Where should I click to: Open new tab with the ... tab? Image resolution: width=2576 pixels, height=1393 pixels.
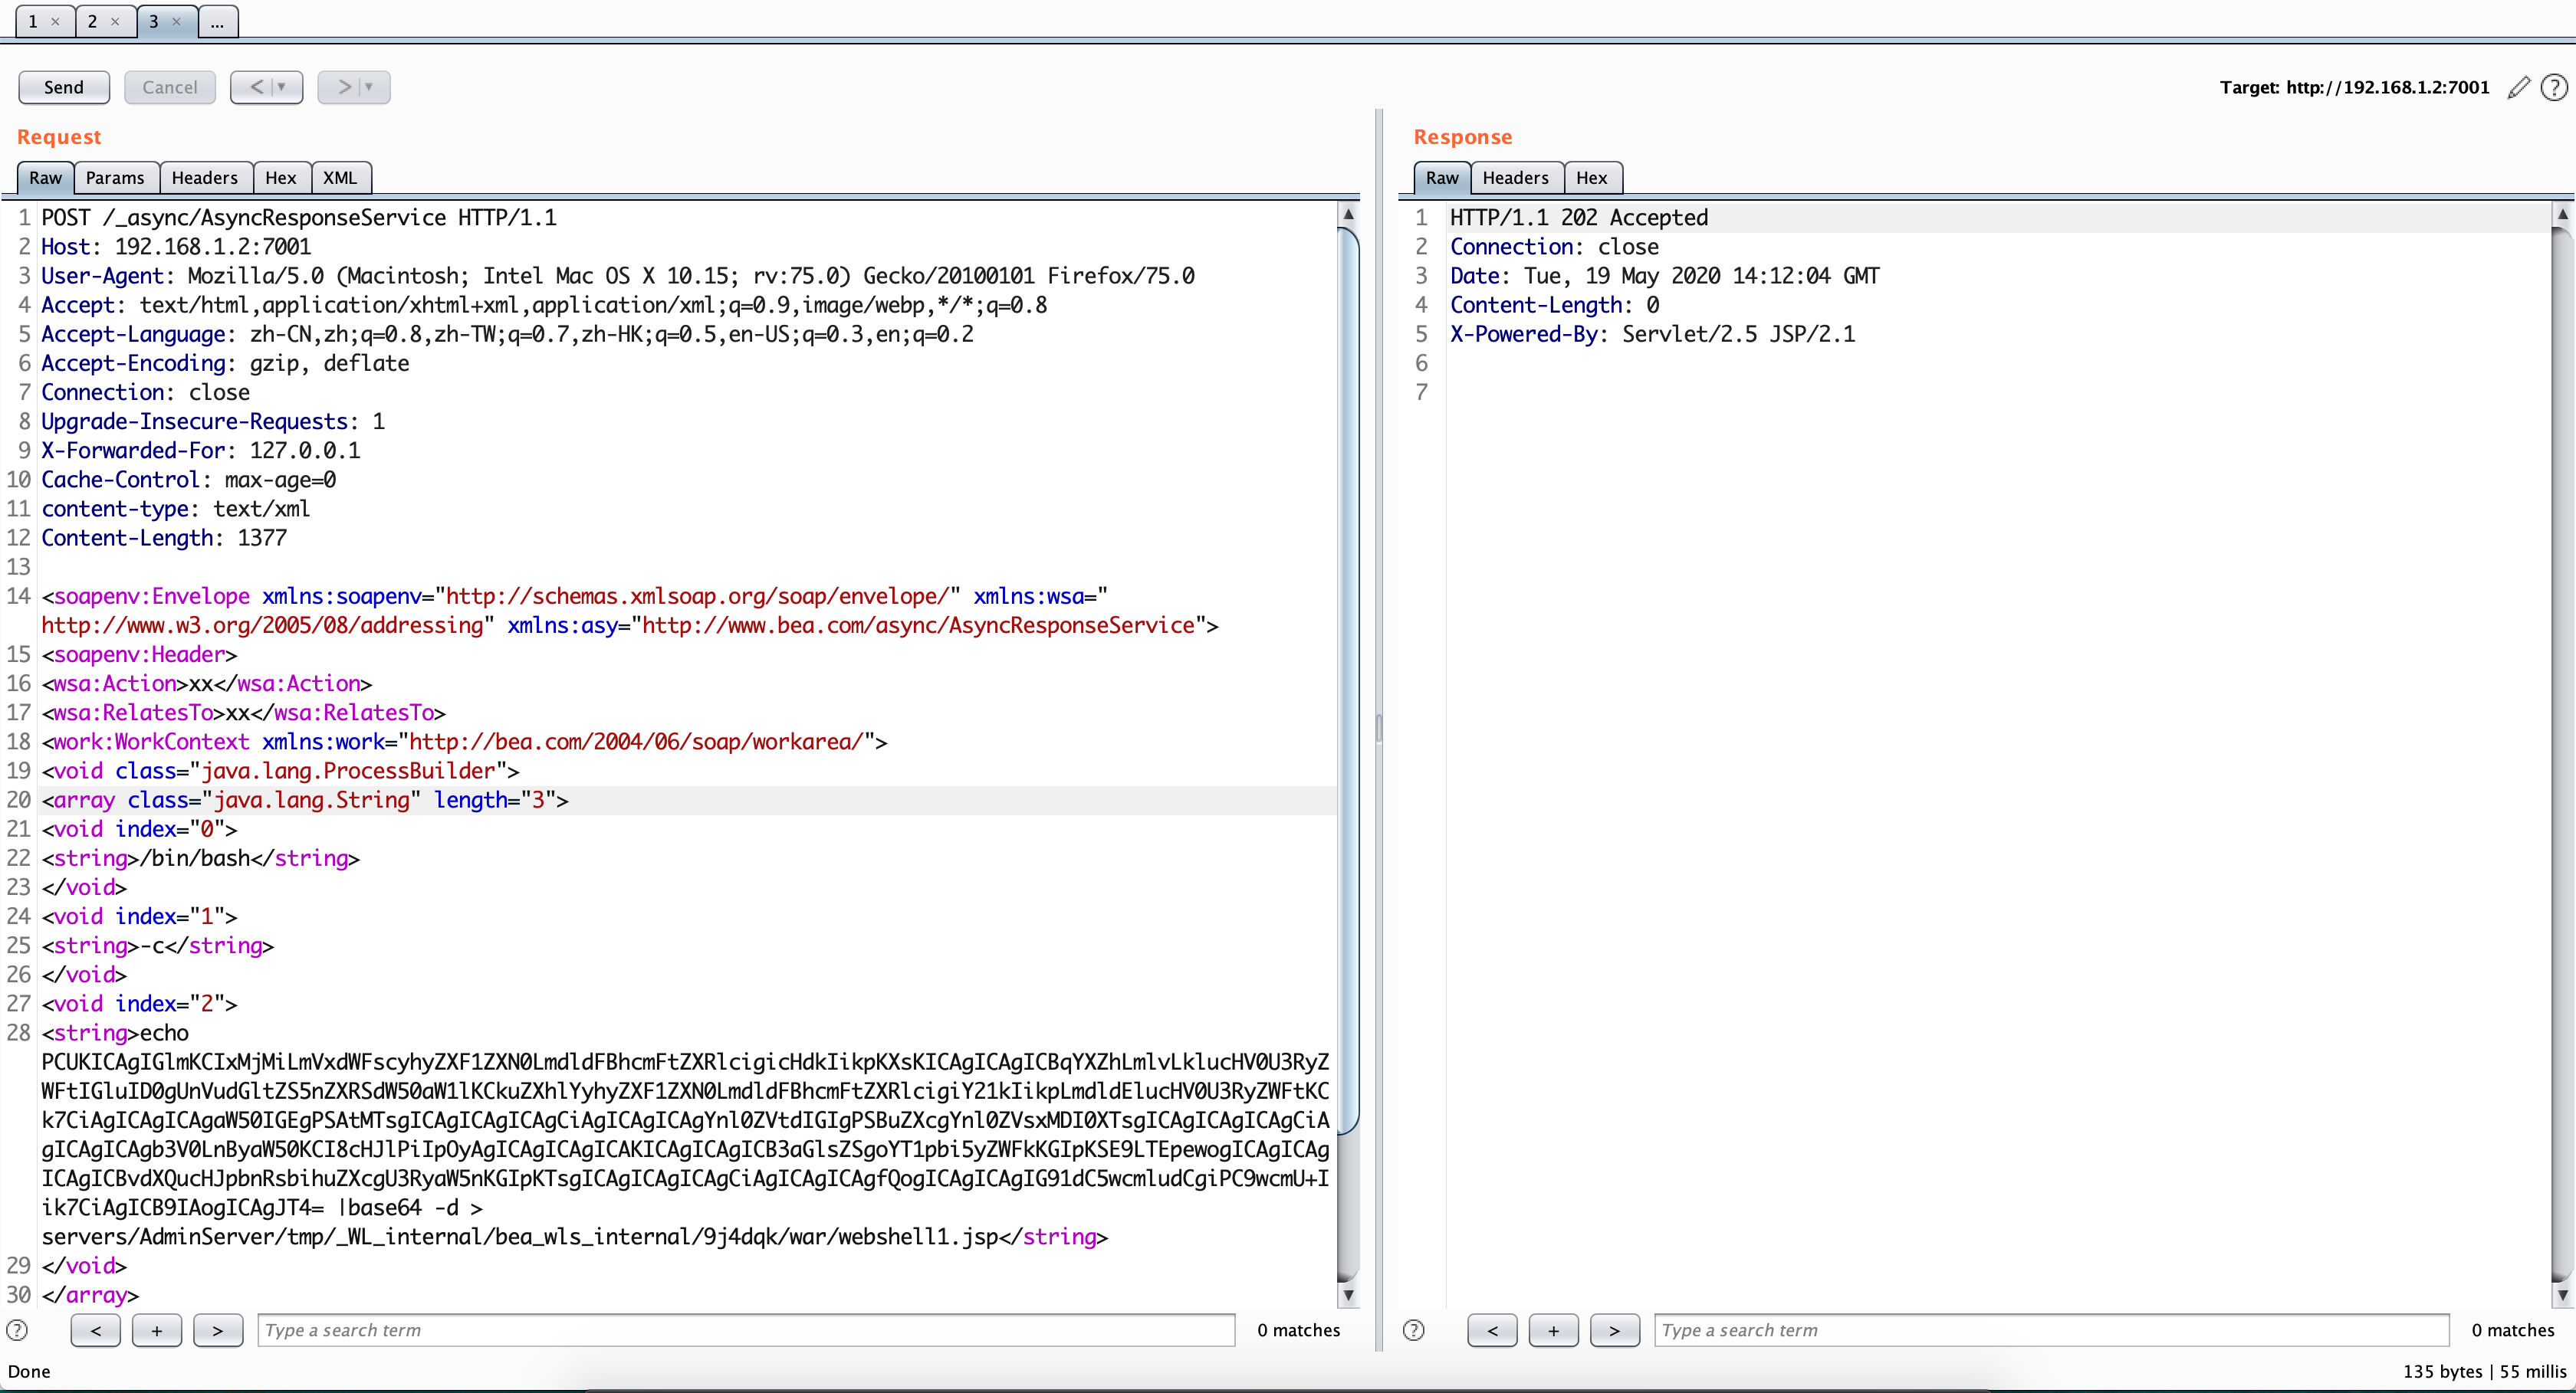(x=217, y=21)
